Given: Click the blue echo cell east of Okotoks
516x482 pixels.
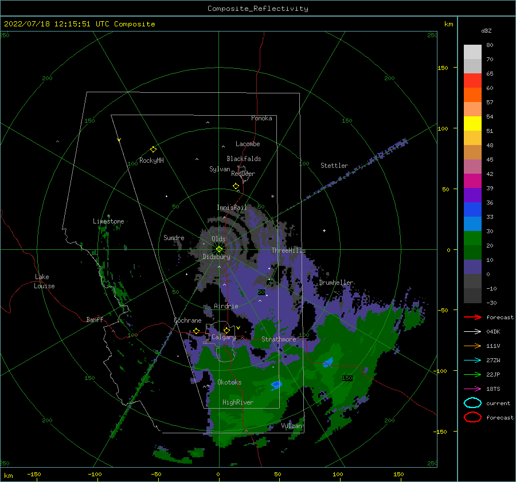Looking at the screenshot, I should (276, 385).
